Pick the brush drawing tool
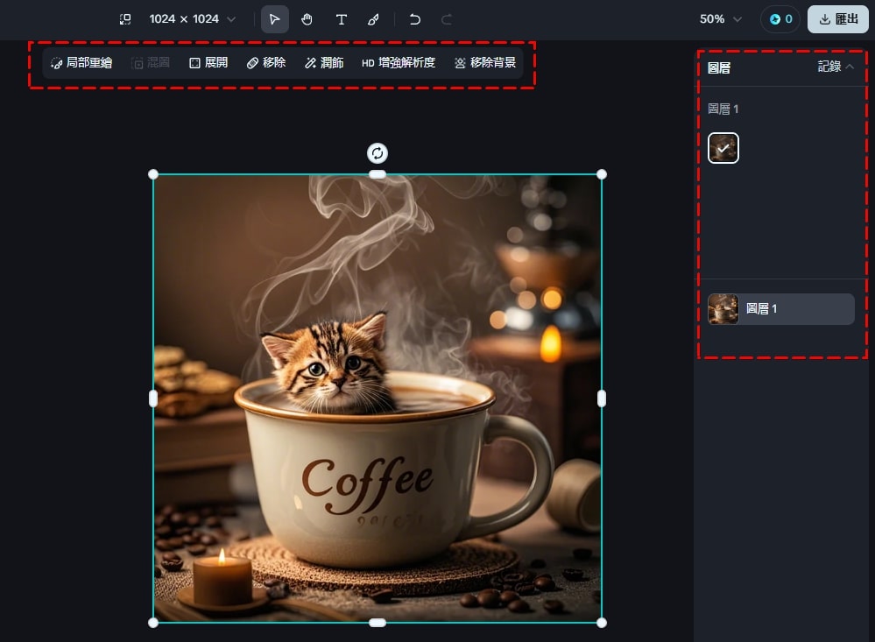Viewport: 875px width, 642px height. [x=373, y=19]
